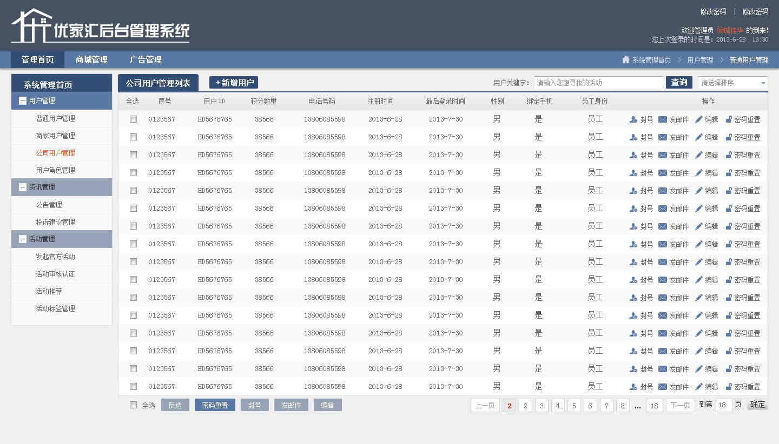
Task: Click the 积分数量 column header
Action: pos(263,101)
